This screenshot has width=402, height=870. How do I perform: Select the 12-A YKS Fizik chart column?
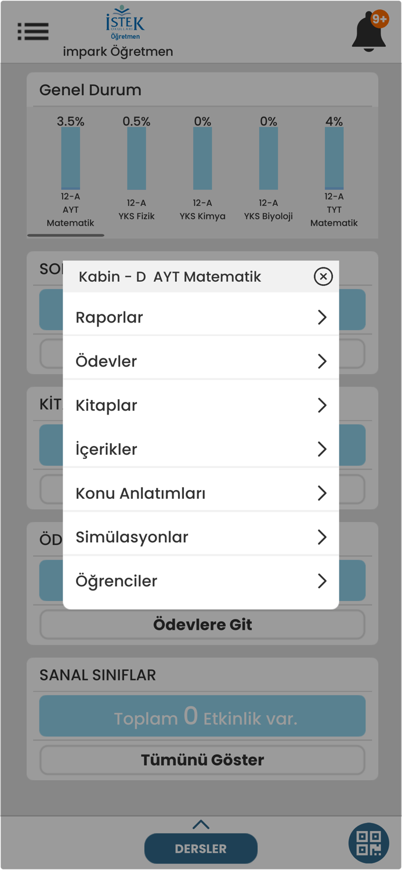[x=136, y=157]
